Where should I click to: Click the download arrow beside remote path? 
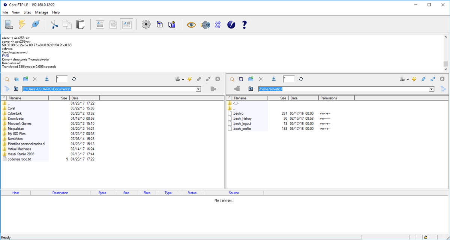coord(237,89)
